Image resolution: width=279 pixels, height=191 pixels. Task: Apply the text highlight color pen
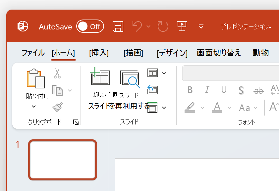point(190,108)
